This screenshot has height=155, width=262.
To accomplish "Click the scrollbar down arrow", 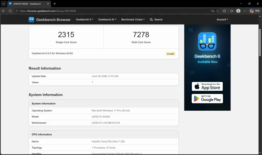I will click(260, 153).
